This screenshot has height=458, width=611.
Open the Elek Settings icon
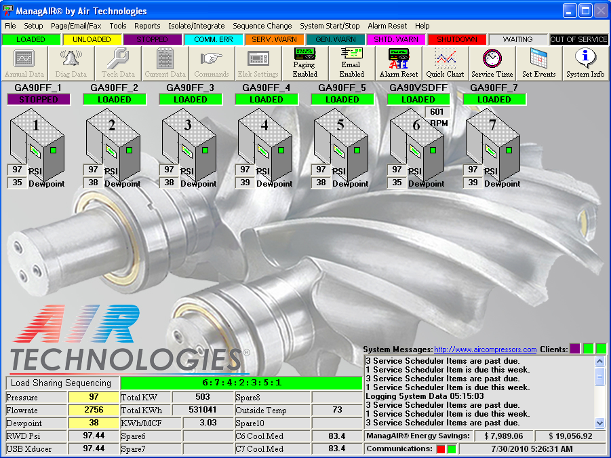coord(258,63)
